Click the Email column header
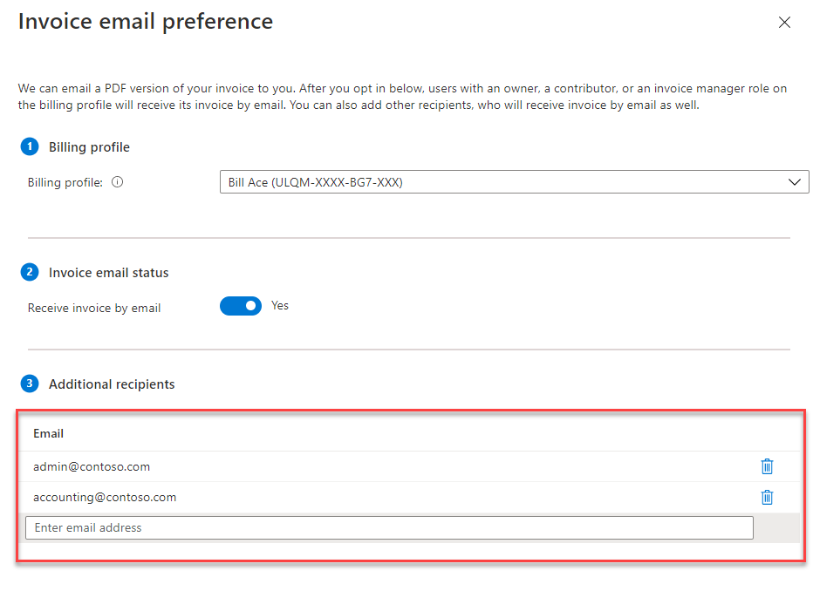Image resolution: width=813 pixels, height=591 pixels. coord(49,433)
